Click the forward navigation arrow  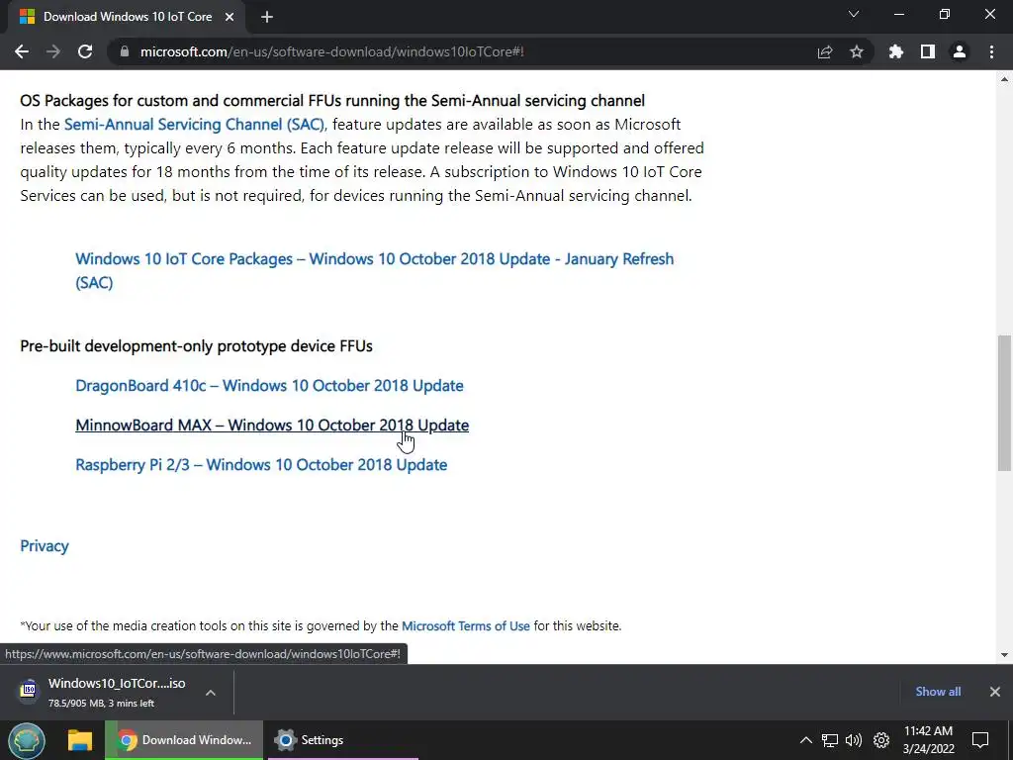(x=53, y=51)
